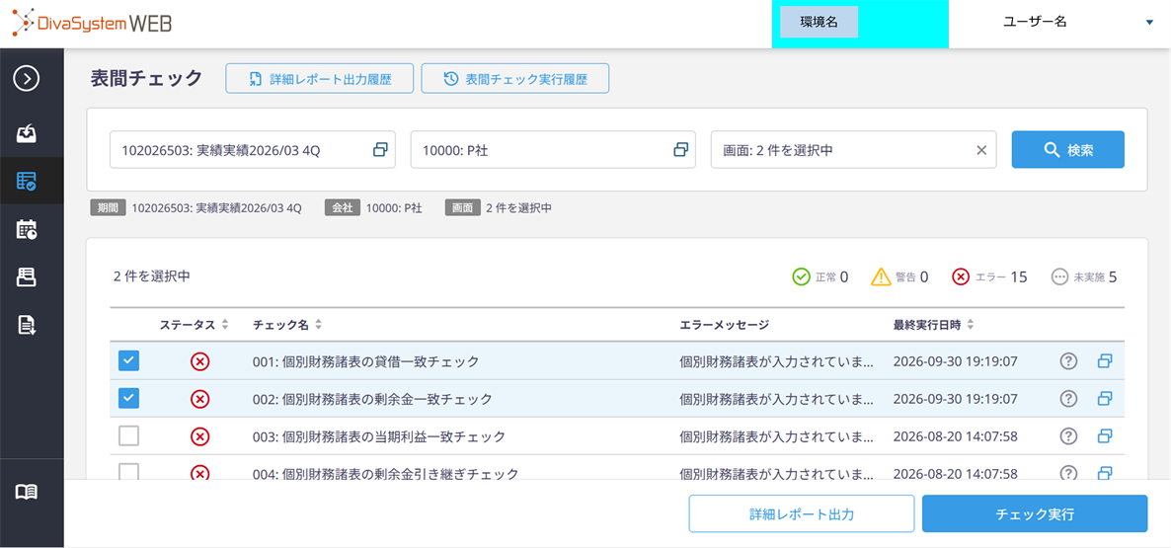Click help icon for check 001
1171x548 pixels.
coord(1068,361)
